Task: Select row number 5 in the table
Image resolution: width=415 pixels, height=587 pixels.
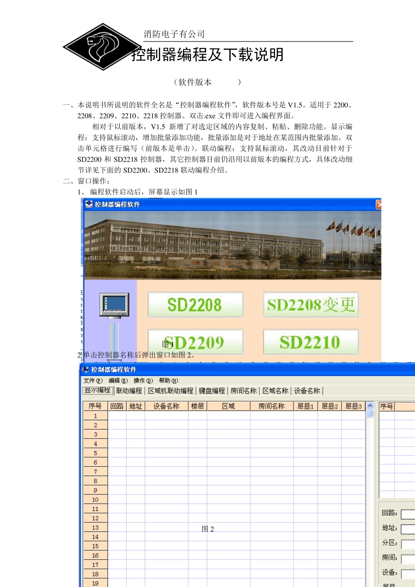Action: (95, 453)
